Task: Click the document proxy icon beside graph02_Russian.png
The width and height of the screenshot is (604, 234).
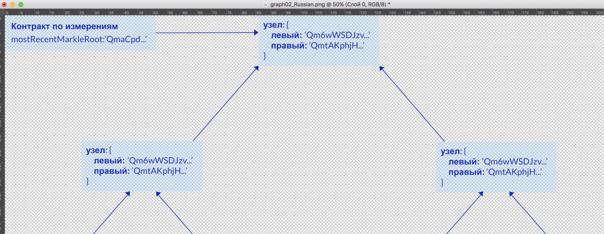Action: [265, 4]
